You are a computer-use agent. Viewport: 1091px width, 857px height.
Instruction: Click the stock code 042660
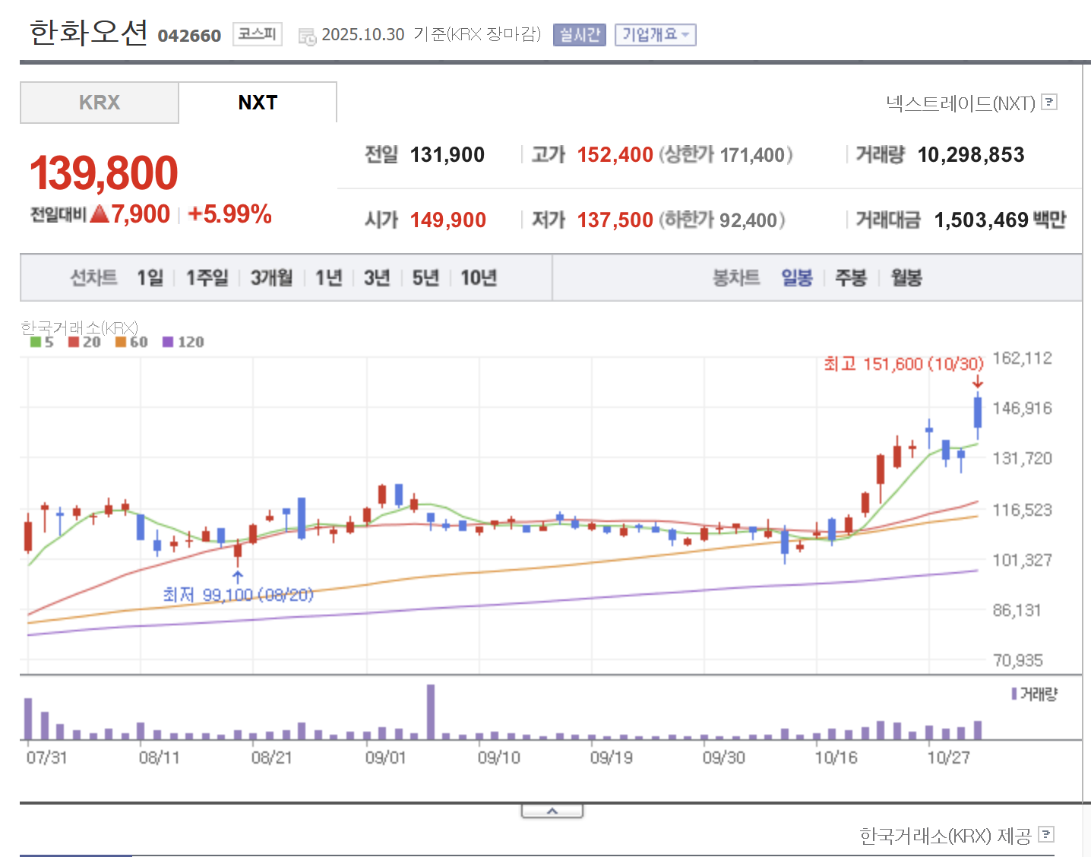(x=189, y=36)
